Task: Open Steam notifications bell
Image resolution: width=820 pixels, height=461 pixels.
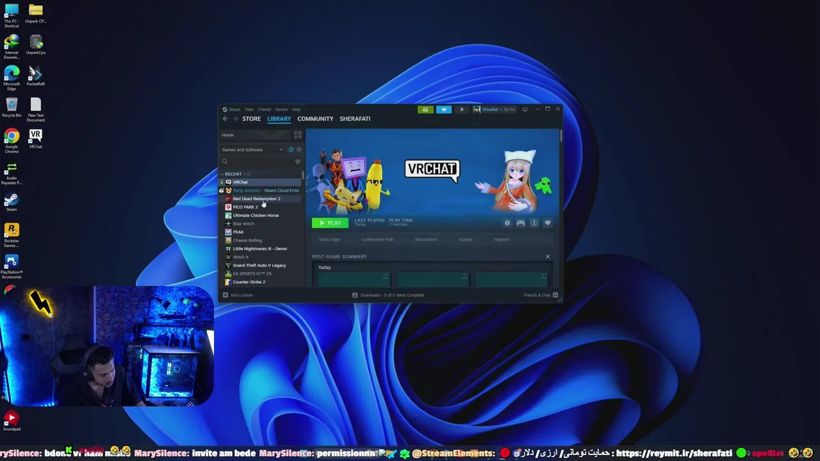Action: pos(461,109)
